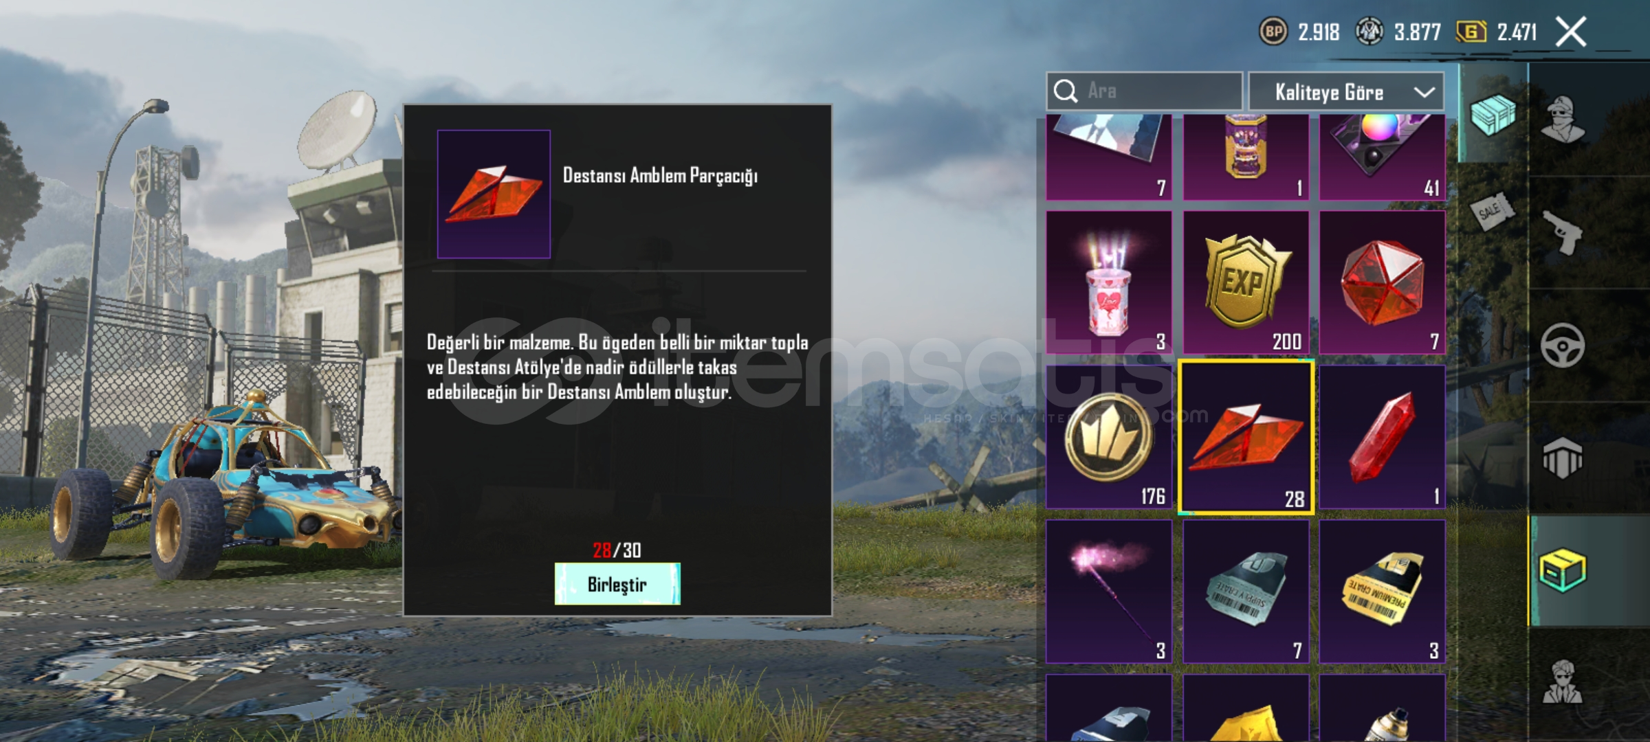The height and width of the screenshot is (742, 1650).
Task: Select the gold crown coin item 176
Action: [1109, 437]
